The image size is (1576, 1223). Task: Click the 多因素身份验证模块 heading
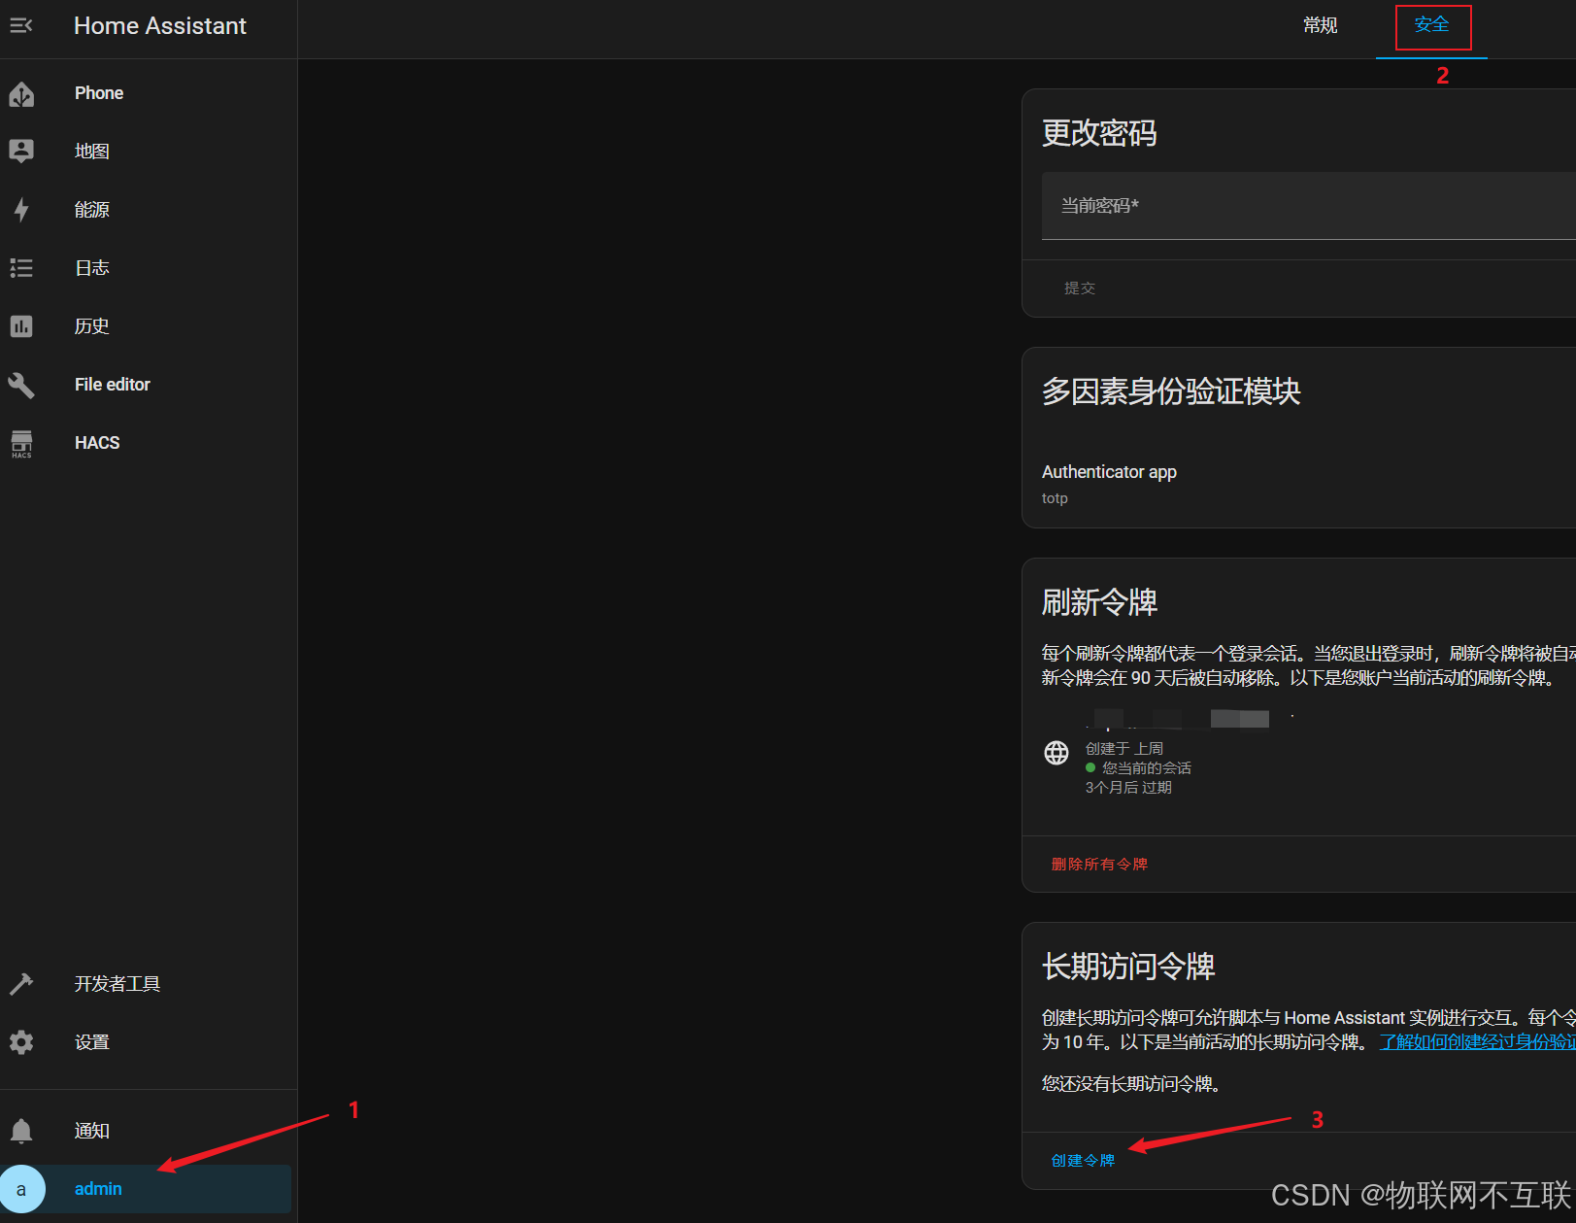(1171, 391)
